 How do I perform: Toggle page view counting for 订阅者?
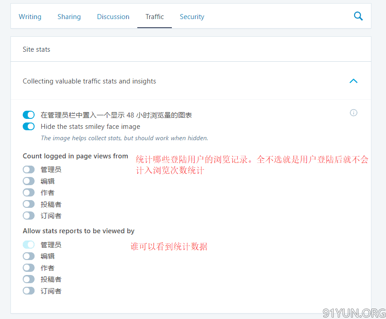[29, 216]
